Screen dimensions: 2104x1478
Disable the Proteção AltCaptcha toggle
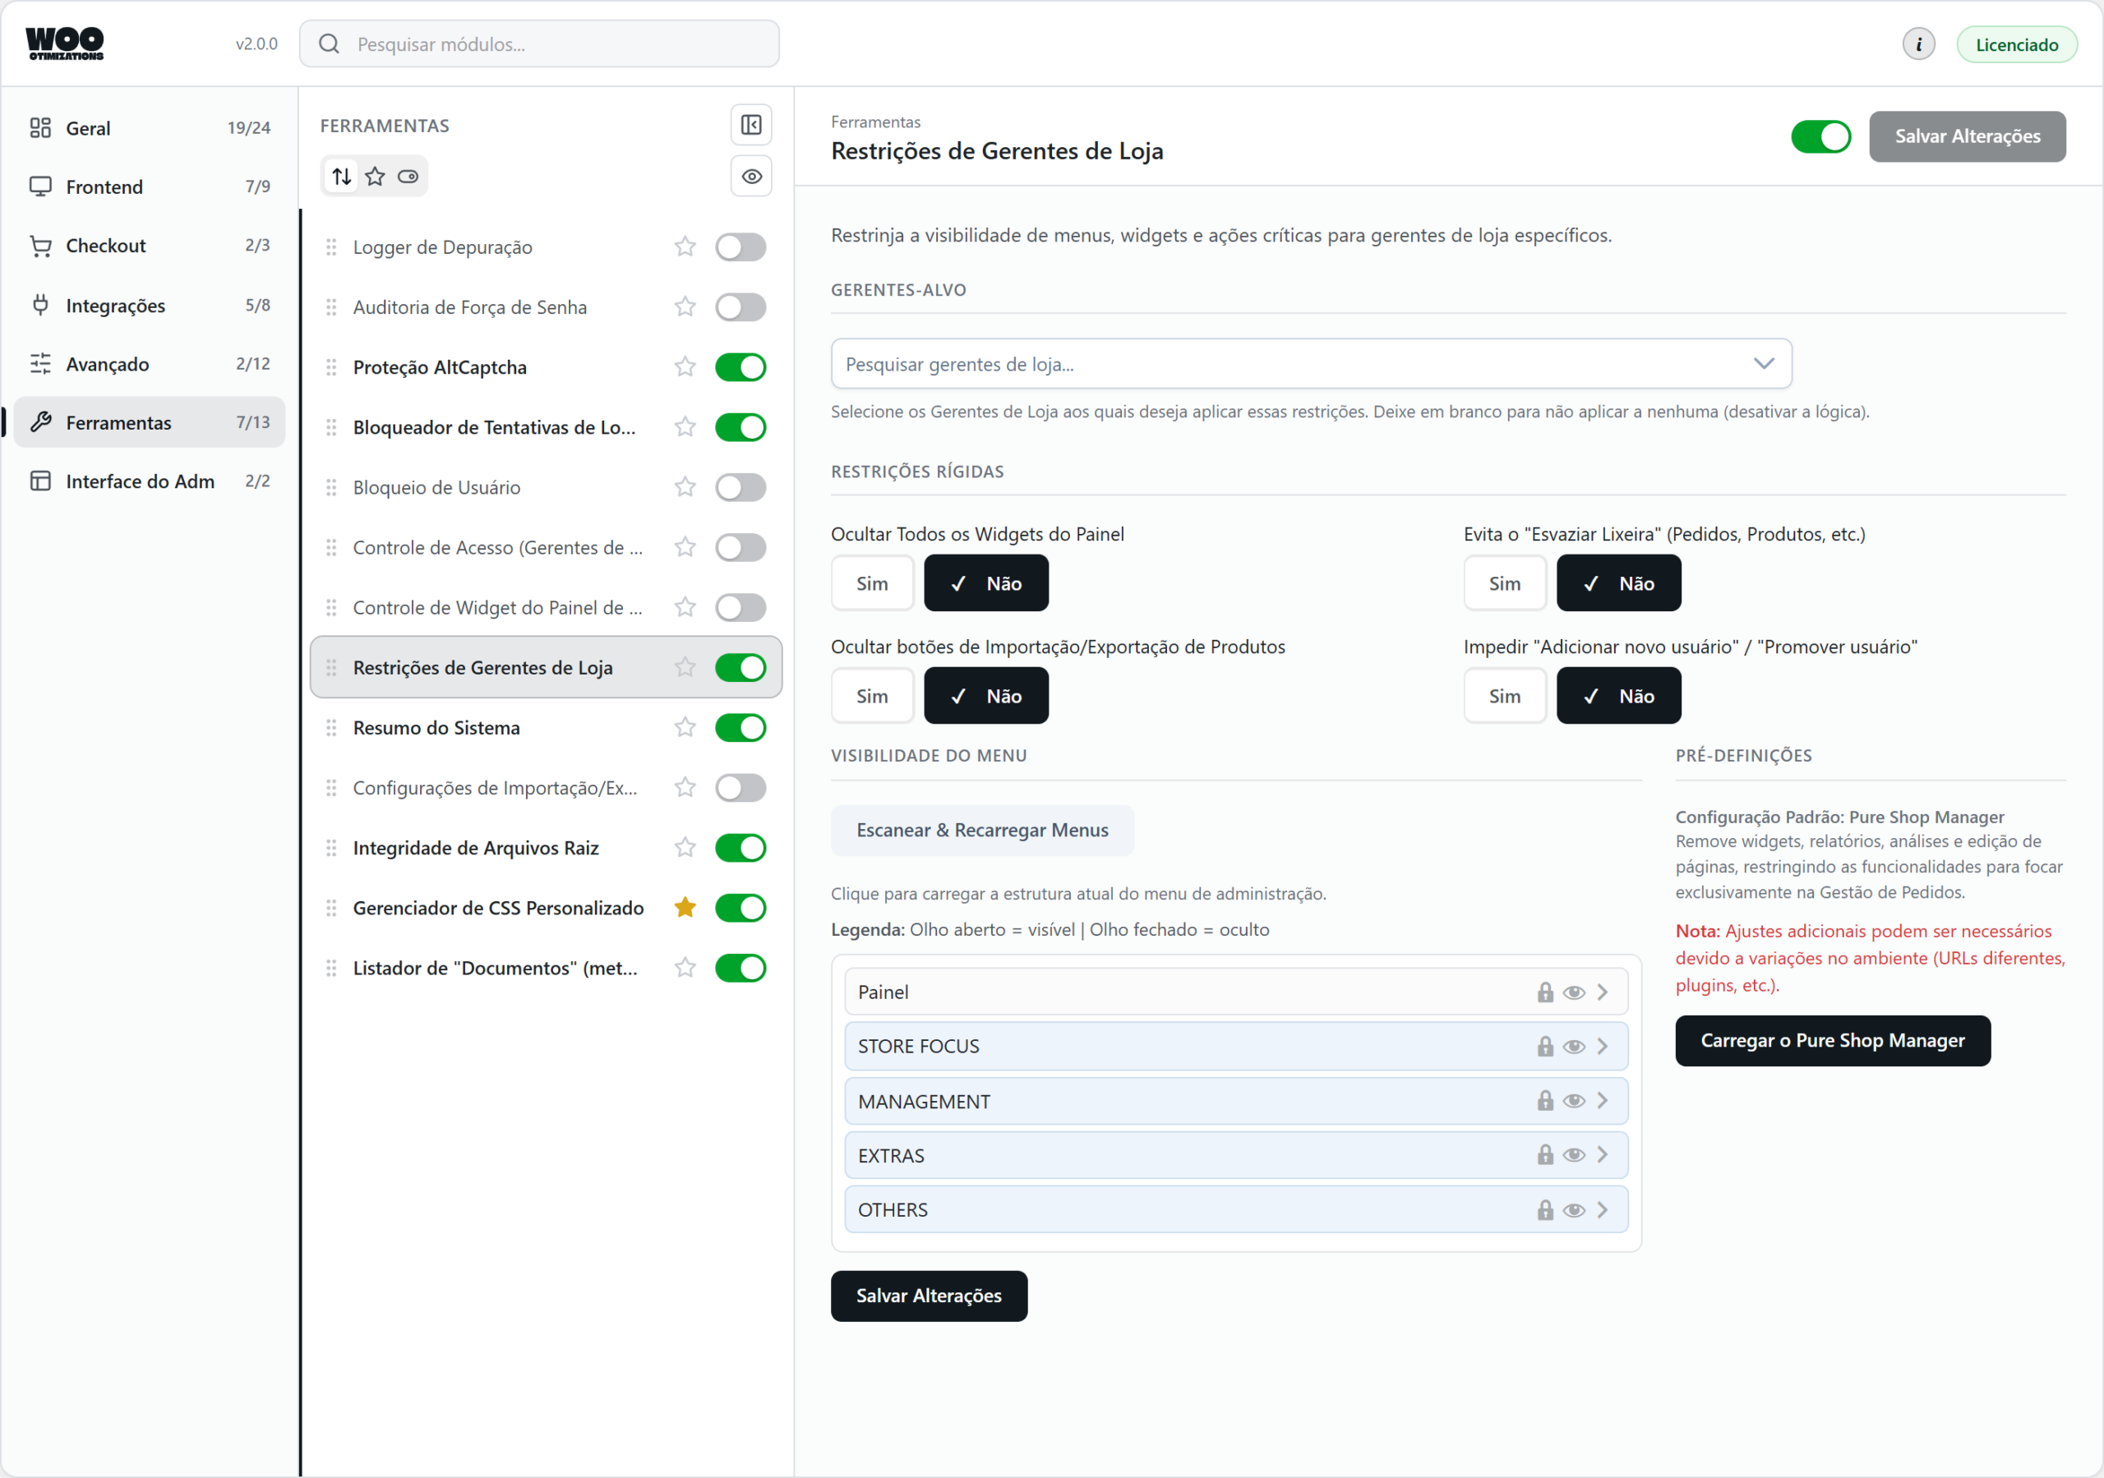(741, 366)
